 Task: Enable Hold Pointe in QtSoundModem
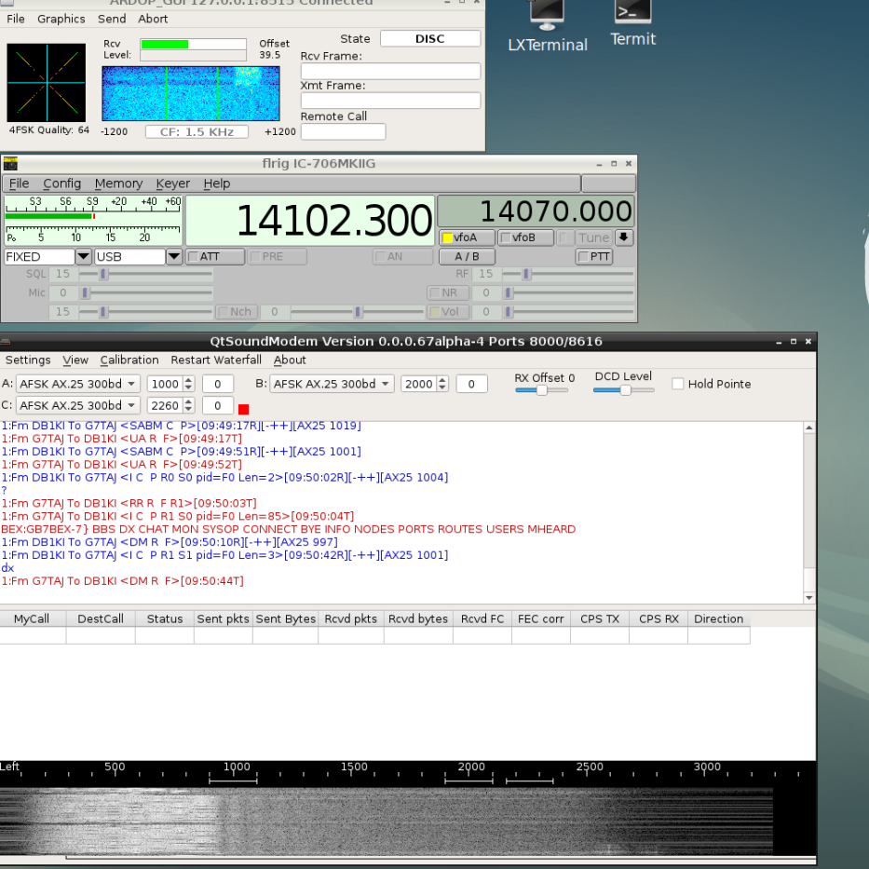(677, 383)
